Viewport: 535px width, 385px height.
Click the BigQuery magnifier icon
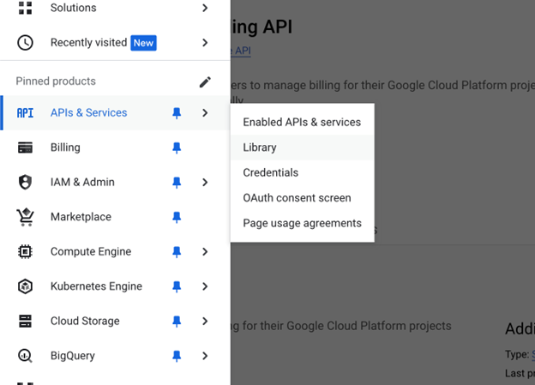[25, 356]
